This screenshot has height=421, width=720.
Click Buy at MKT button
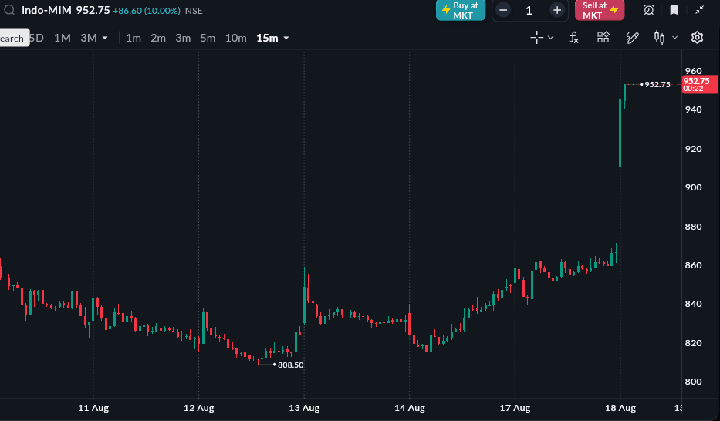[461, 10]
